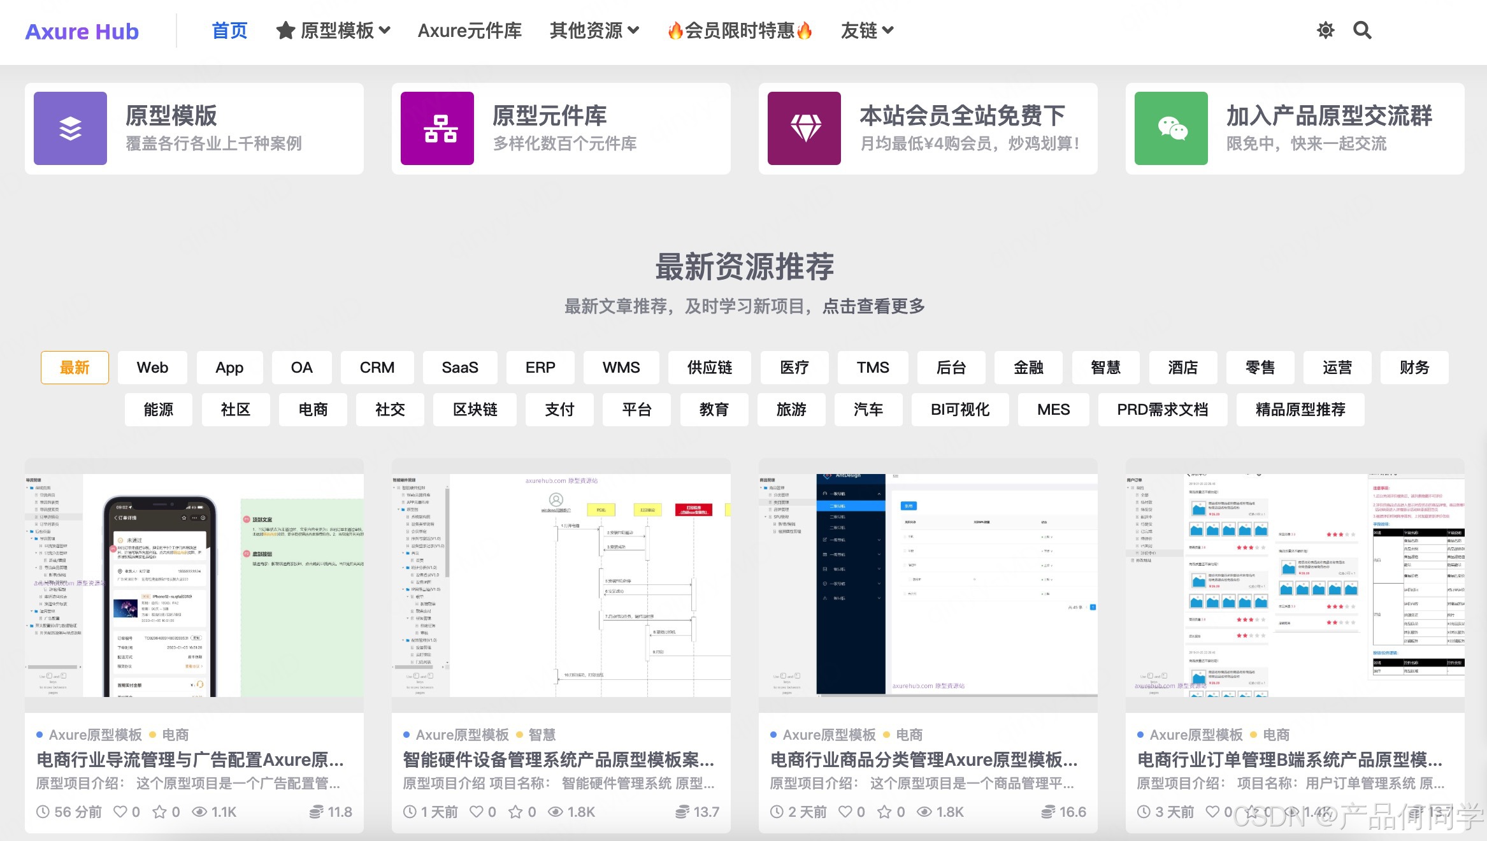Open search with the magnifier icon
The image size is (1487, 841).
click(1362, 30)
